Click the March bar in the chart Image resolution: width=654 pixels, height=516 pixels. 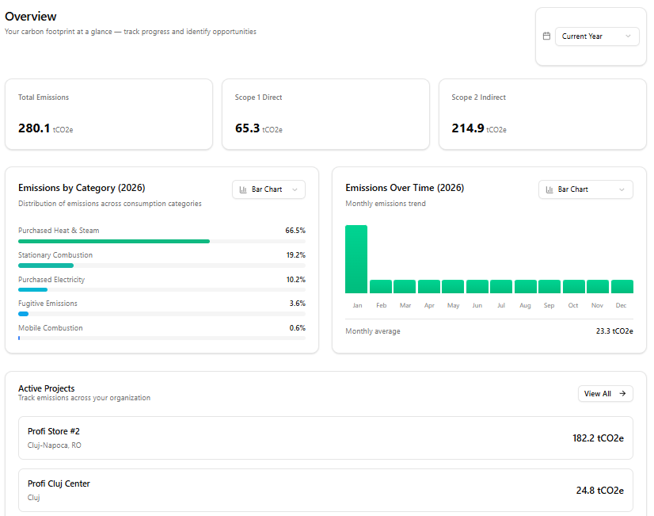405,287
